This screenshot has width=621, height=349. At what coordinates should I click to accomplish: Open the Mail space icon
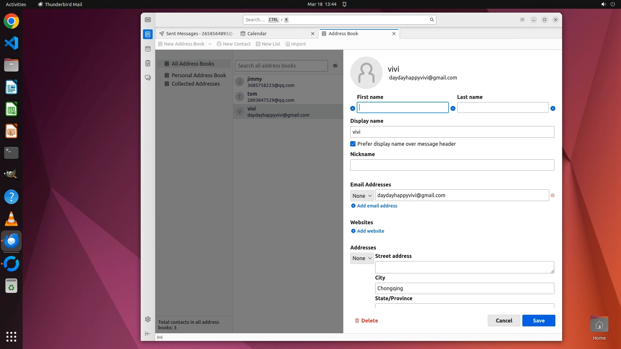tap(148, 20)
